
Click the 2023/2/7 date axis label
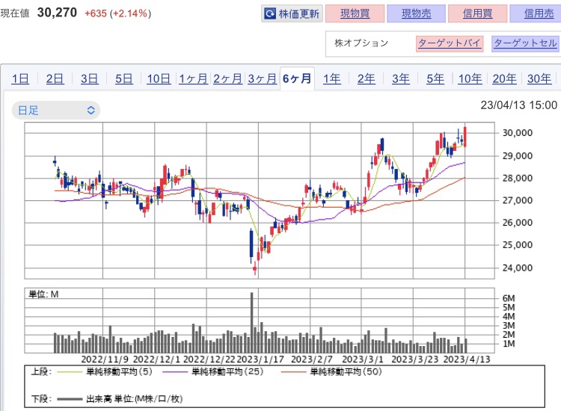click(312, 359)
